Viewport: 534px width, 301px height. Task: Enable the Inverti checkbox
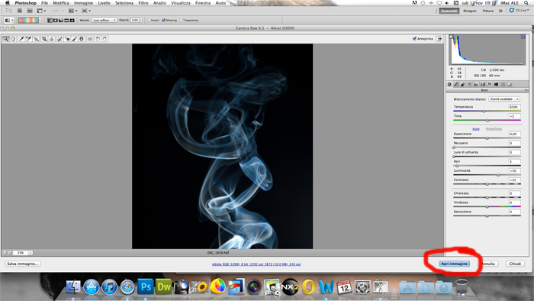coord(150,21)
